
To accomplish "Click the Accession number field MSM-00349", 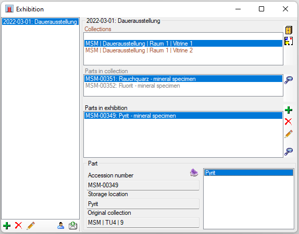I will [143, 185].
